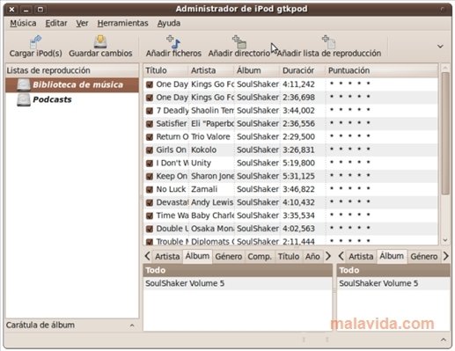The width and height of the screenshot is (455, 351).
Task: Toggle the Trio Valore track checkbox
Action: 150,137
